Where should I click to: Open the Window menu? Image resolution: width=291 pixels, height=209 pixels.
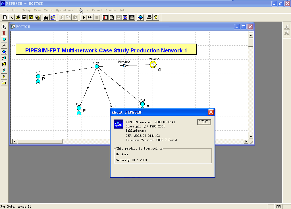point(111,10)
